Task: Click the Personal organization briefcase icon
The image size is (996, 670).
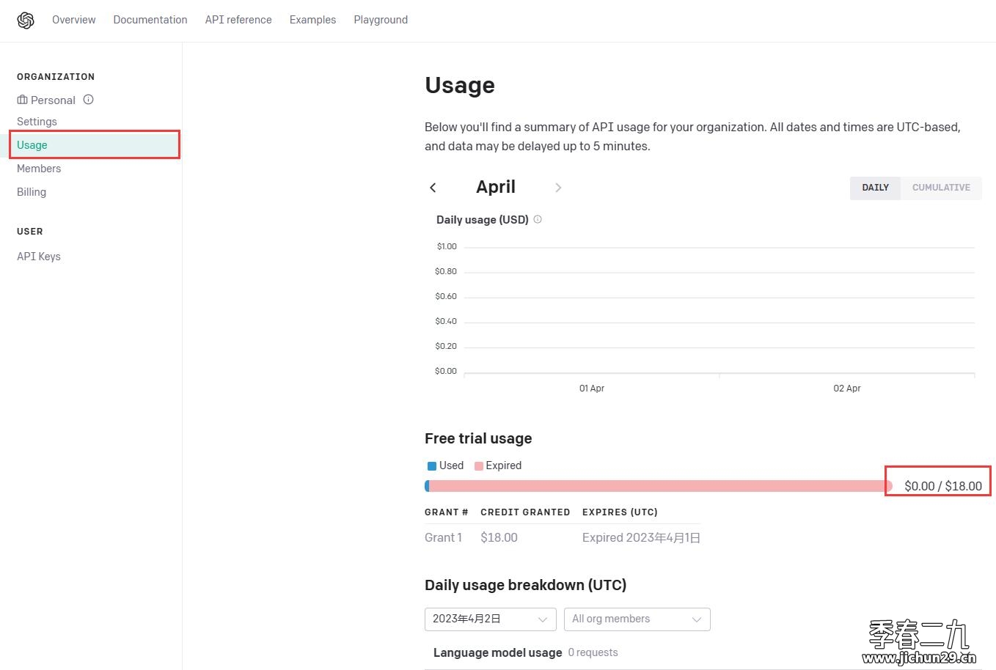Action: click(x=22, y=100)
